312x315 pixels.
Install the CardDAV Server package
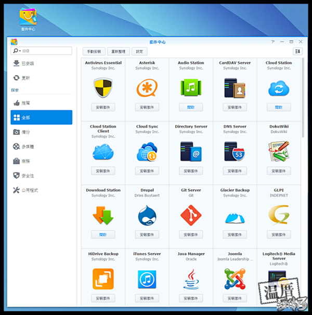(x=235, y=107)
